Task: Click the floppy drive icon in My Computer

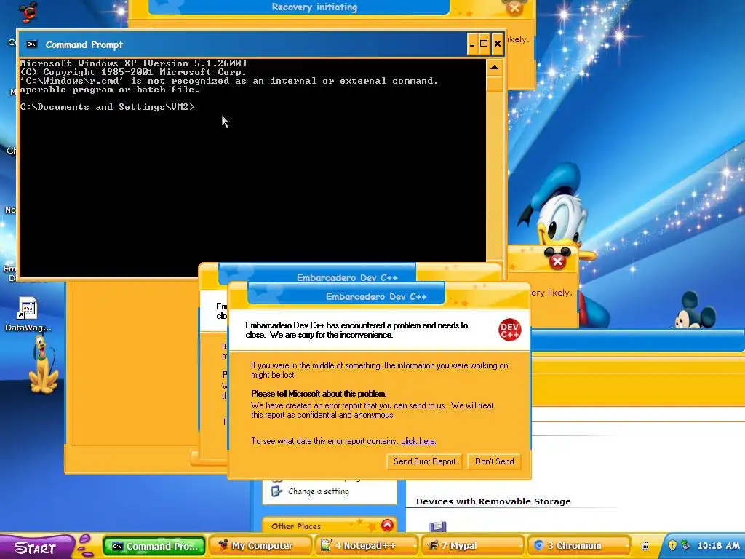Action: [437, 527]
